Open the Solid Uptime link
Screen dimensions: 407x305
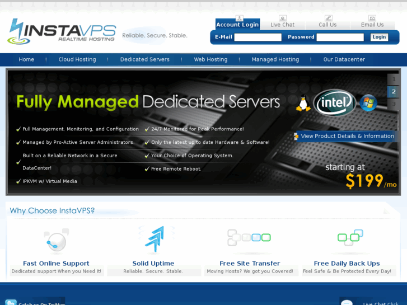pyautogui.click(x=153, y=264)
